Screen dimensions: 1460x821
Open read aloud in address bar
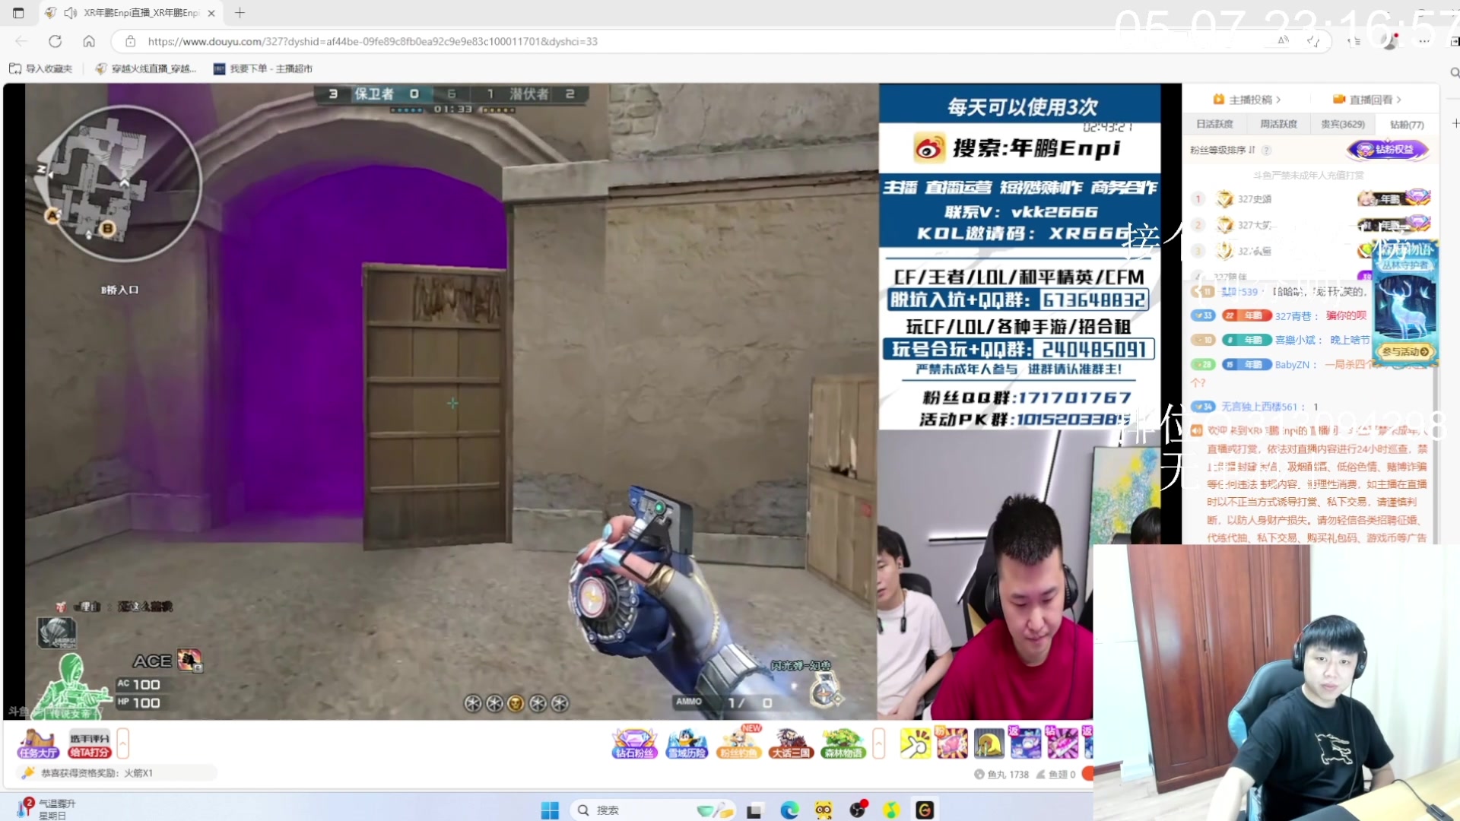click(x=1284, y=40)
